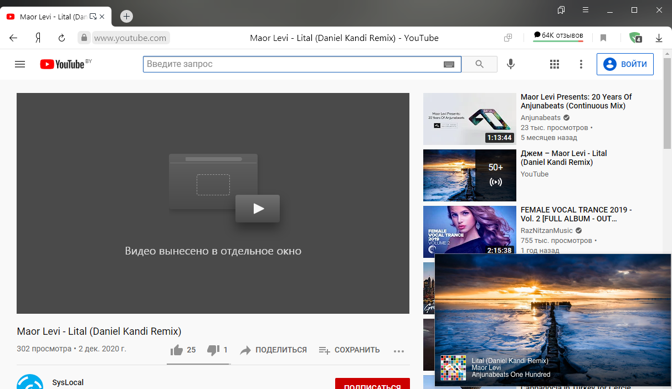Dislike the video with thumbs down
The height and width of the screenshot is (389, 672).
pyautogui.click(x=213, y=350)
